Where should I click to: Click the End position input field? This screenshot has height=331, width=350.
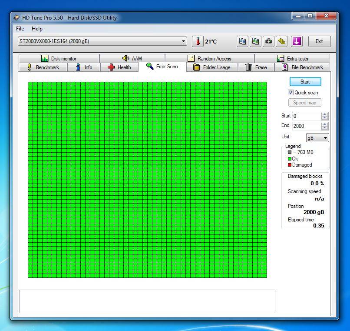coord(307,126)
